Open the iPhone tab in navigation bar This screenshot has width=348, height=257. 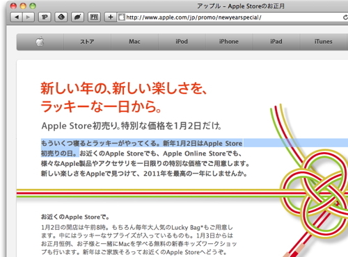229,42
